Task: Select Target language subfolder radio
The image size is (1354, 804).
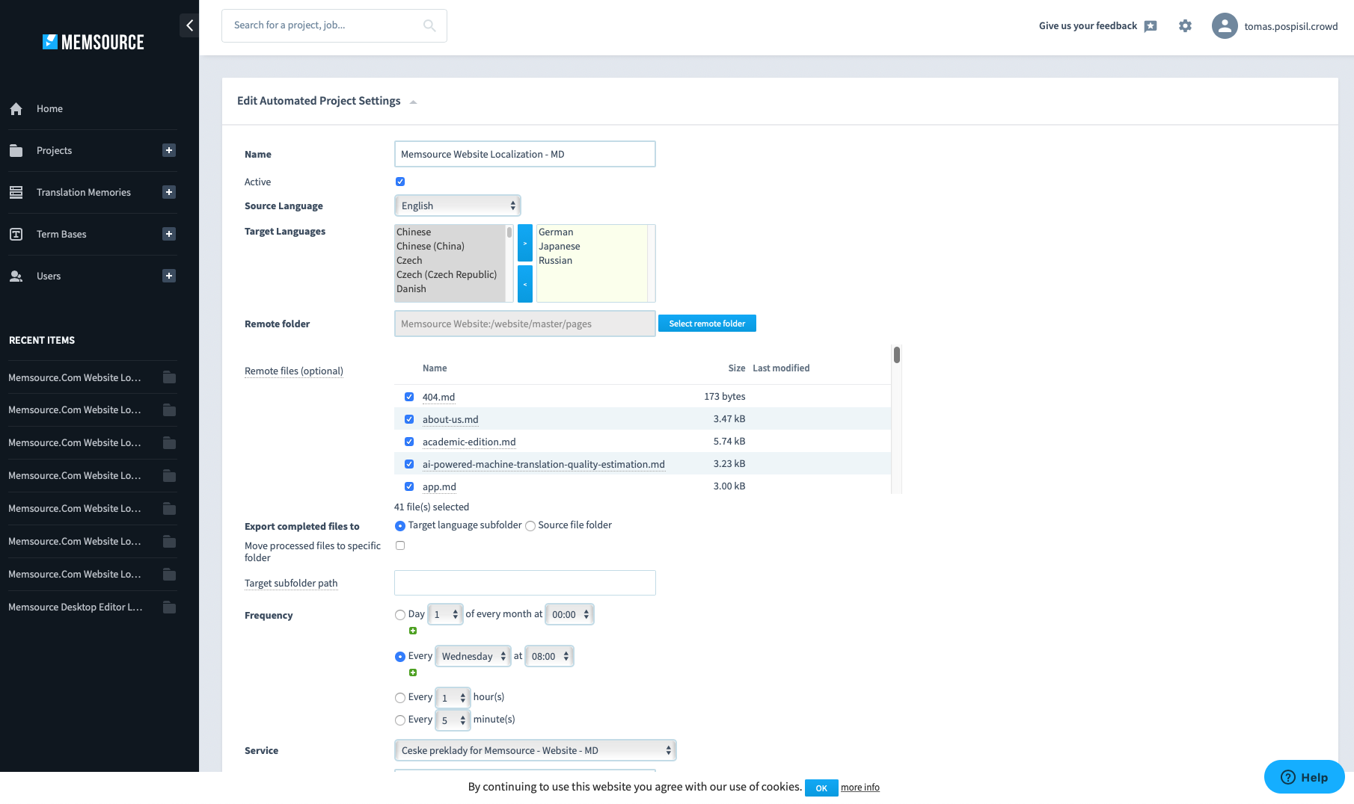Action: pos(400,526)
